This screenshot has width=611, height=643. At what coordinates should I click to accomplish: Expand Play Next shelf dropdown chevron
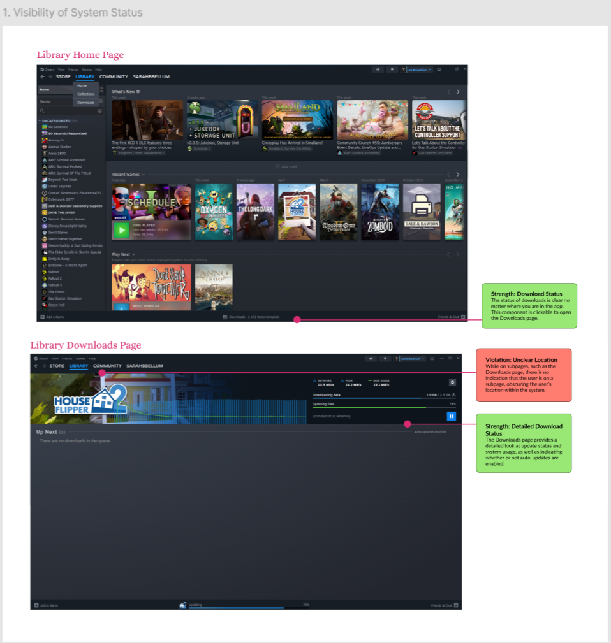[133, 255]
